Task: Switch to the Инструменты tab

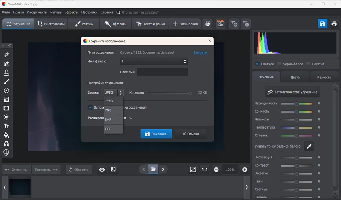Action: (51, 24)
